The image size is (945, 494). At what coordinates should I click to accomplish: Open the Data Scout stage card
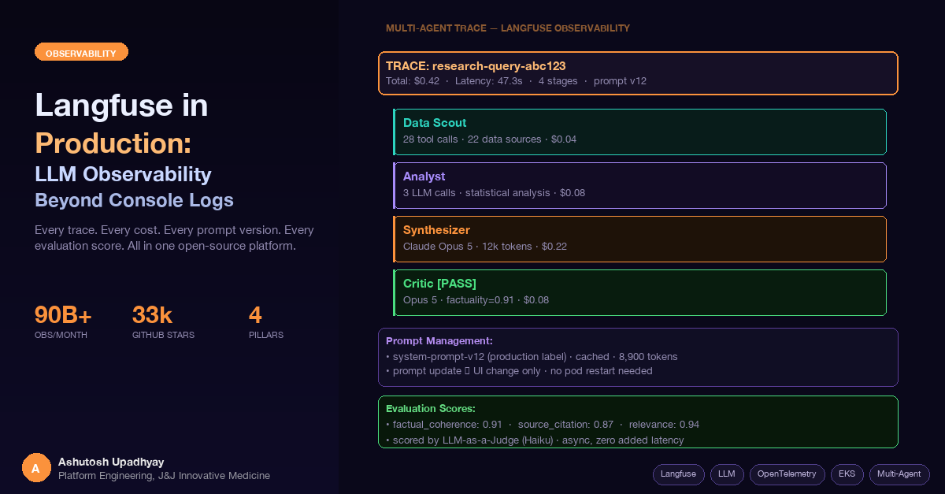coord(639,132)
